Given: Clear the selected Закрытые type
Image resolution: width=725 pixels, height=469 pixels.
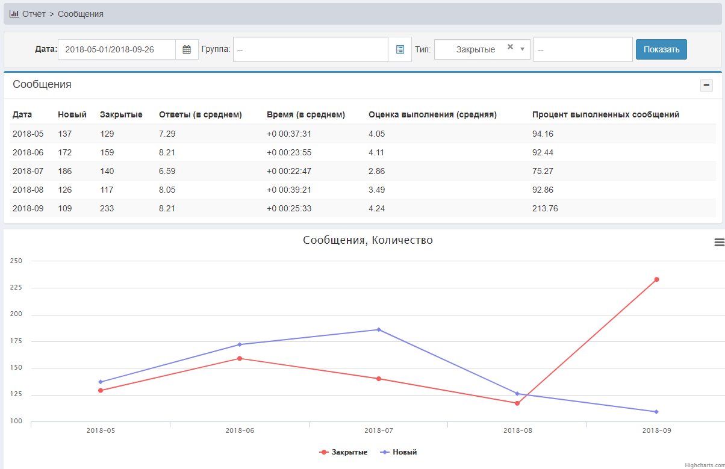Looking at the screenshot, I should coord(510,47).
